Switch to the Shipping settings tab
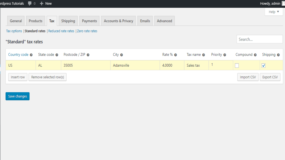 click(x=68, y=21)
